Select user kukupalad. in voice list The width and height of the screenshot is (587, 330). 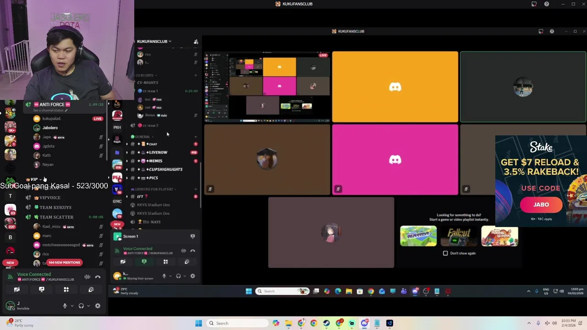point(51,119)
